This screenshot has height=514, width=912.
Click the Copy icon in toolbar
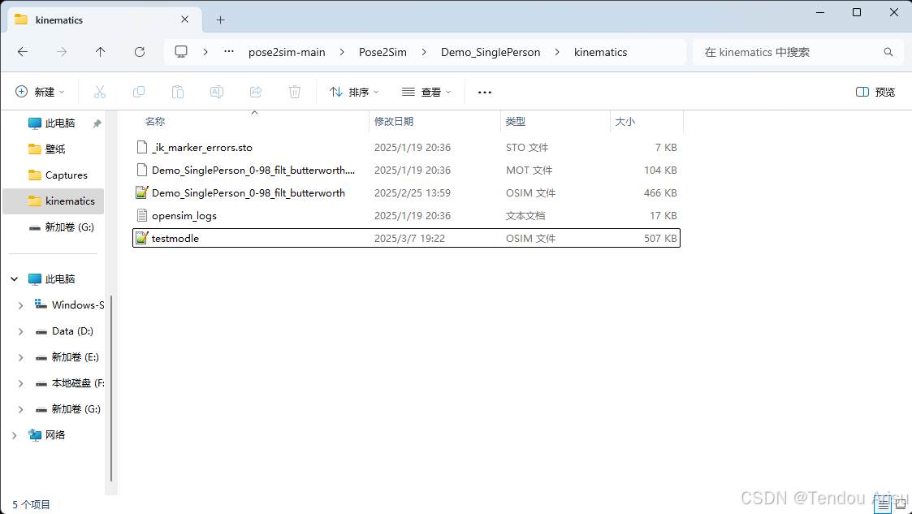(x=138, y=92)
